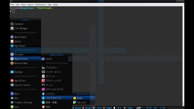Viewport: 194px width, 109px height.
Task: Click the Personal user icon
Action: tap(12, 54)
